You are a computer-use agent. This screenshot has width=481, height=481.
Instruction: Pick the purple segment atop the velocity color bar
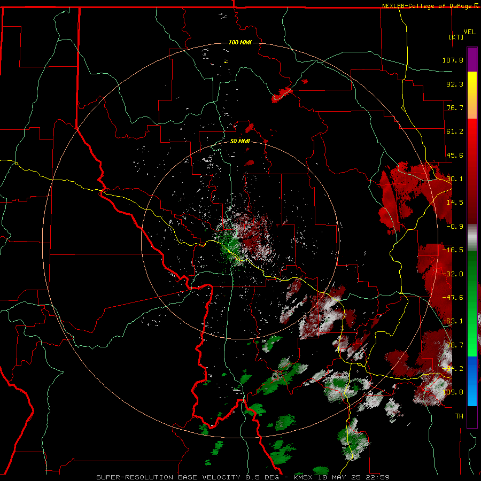click(x=472, y=59)
